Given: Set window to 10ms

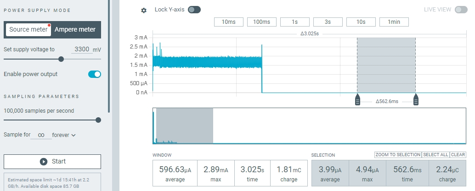Looking at the screenshot, I should (x=229, y=22).
